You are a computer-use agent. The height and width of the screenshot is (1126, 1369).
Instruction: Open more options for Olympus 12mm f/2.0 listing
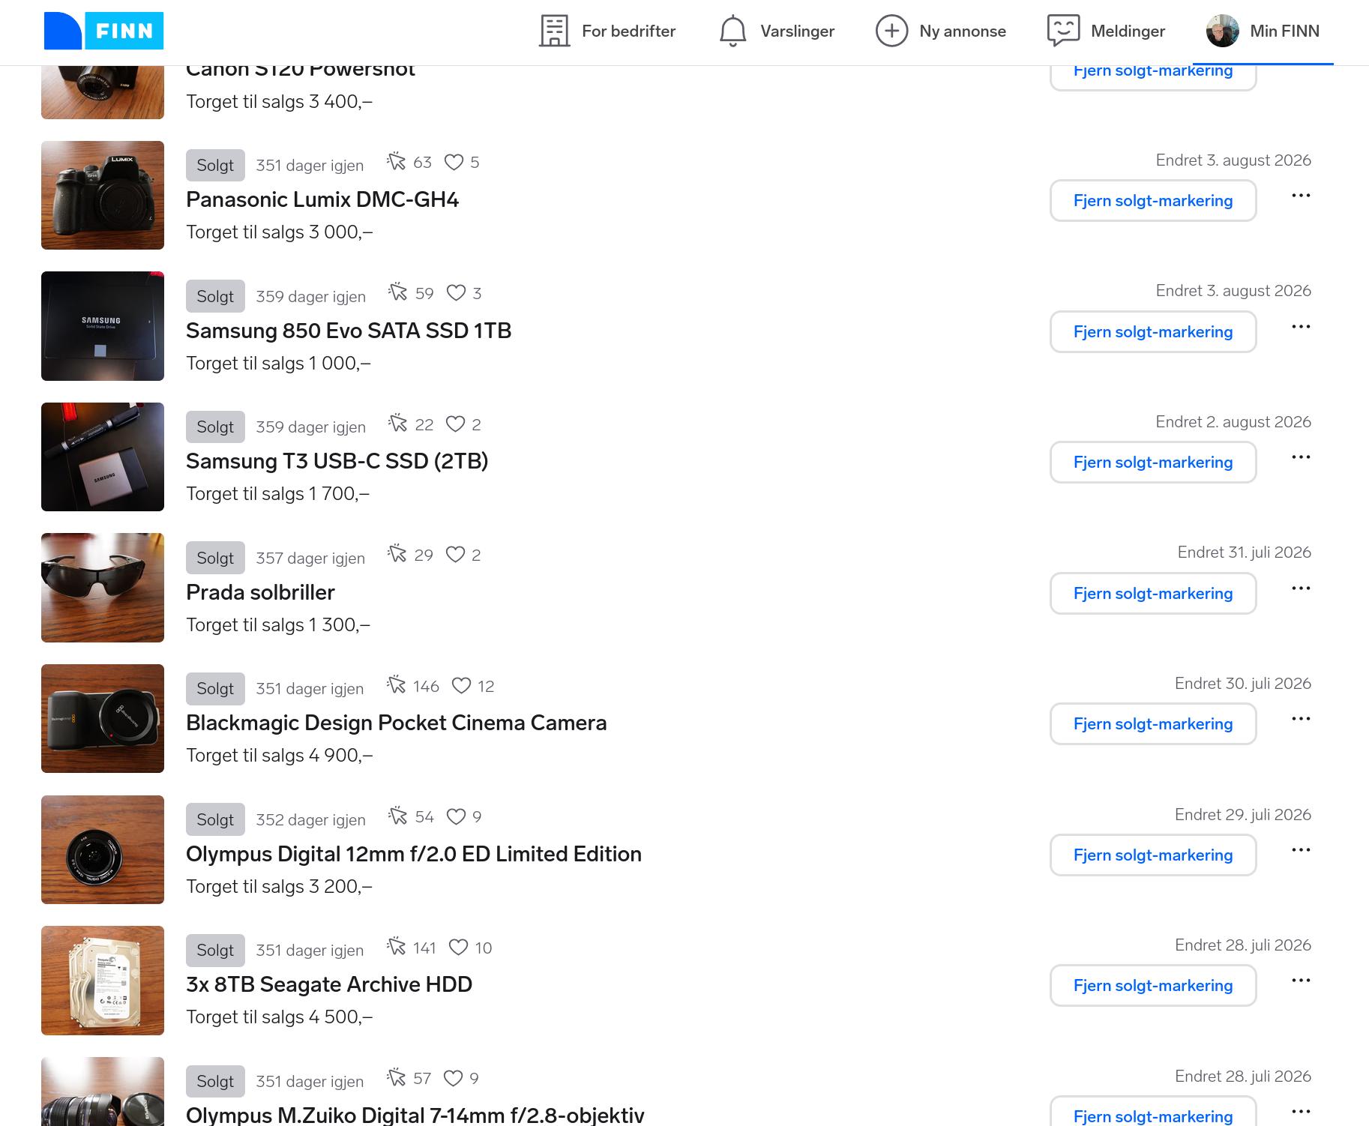pyautogui.click(x=1301, y=850)
